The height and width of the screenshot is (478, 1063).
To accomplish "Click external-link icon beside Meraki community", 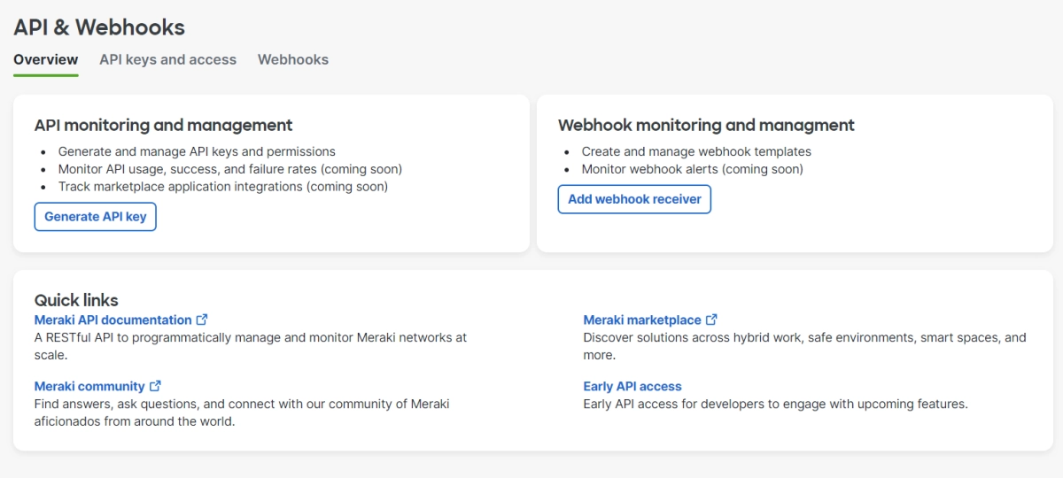I will pos(155,386).
